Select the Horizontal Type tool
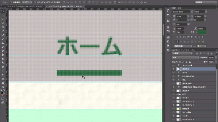 tap(3, 71)
